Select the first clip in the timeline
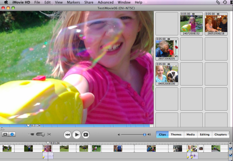Screen dimensions: 233x161 coord(7,148)
